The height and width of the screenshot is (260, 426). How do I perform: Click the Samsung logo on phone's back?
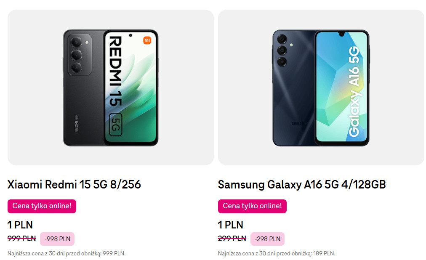coord(296,123)
